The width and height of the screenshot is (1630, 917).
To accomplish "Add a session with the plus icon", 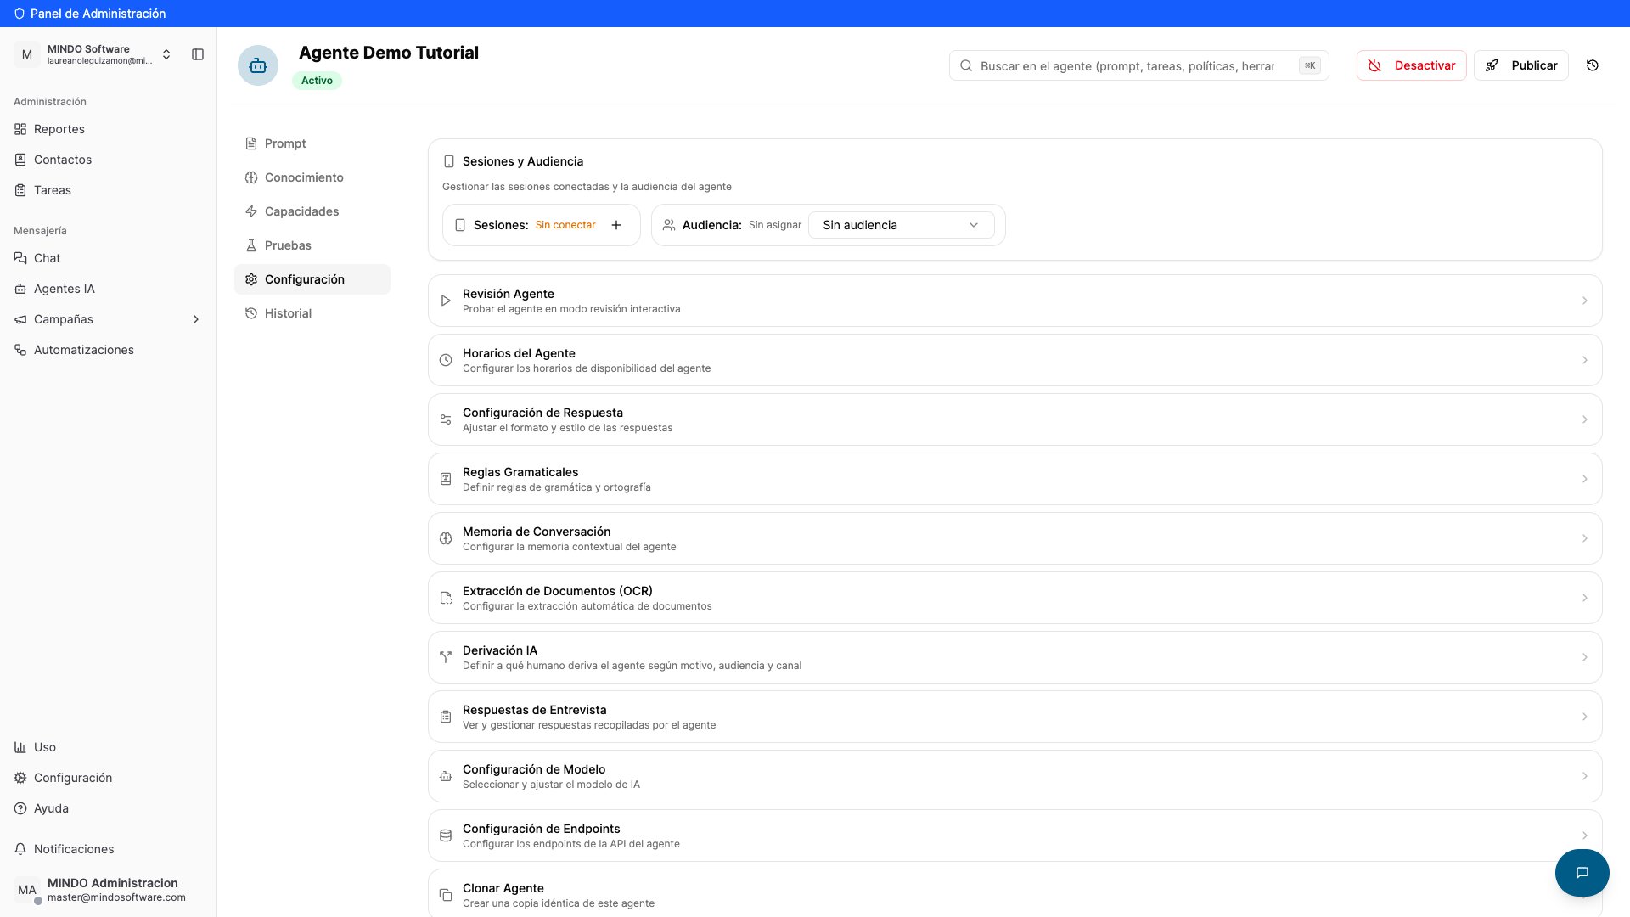I will 616,225.
